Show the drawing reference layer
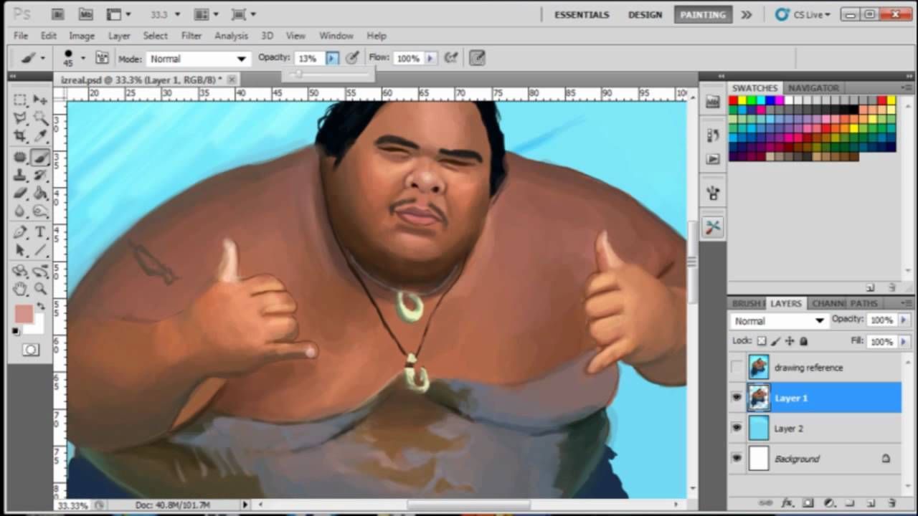The height and width of the screenshot is (516, 918). 737,368
